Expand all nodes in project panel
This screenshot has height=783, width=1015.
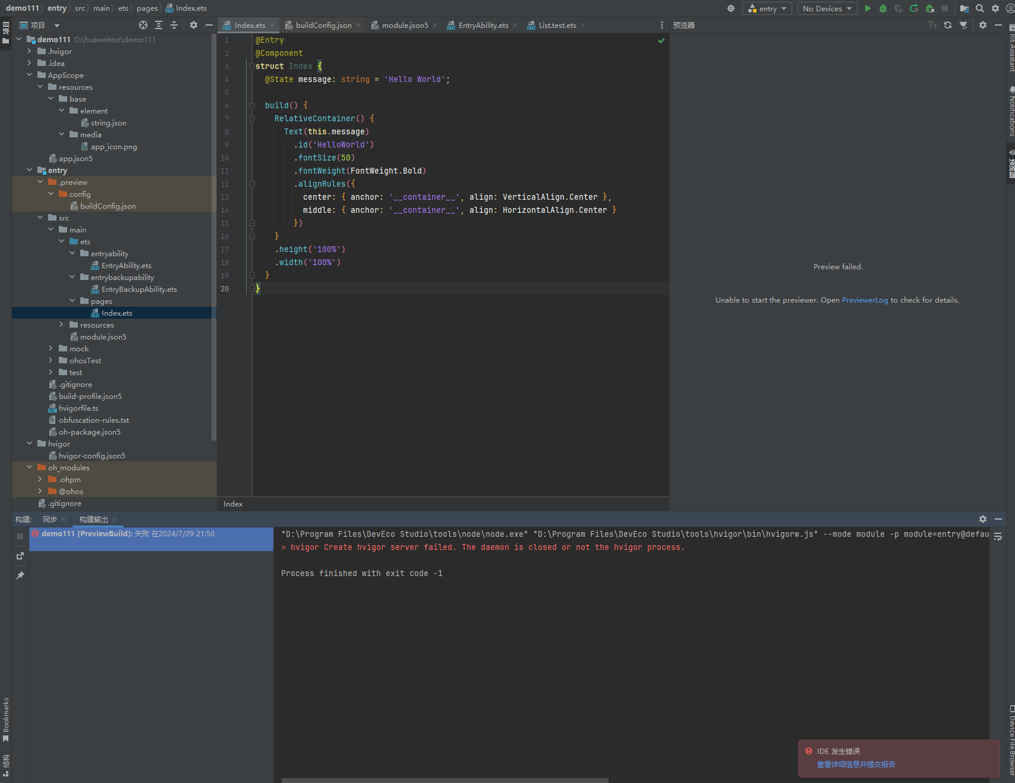pos(159,25)
